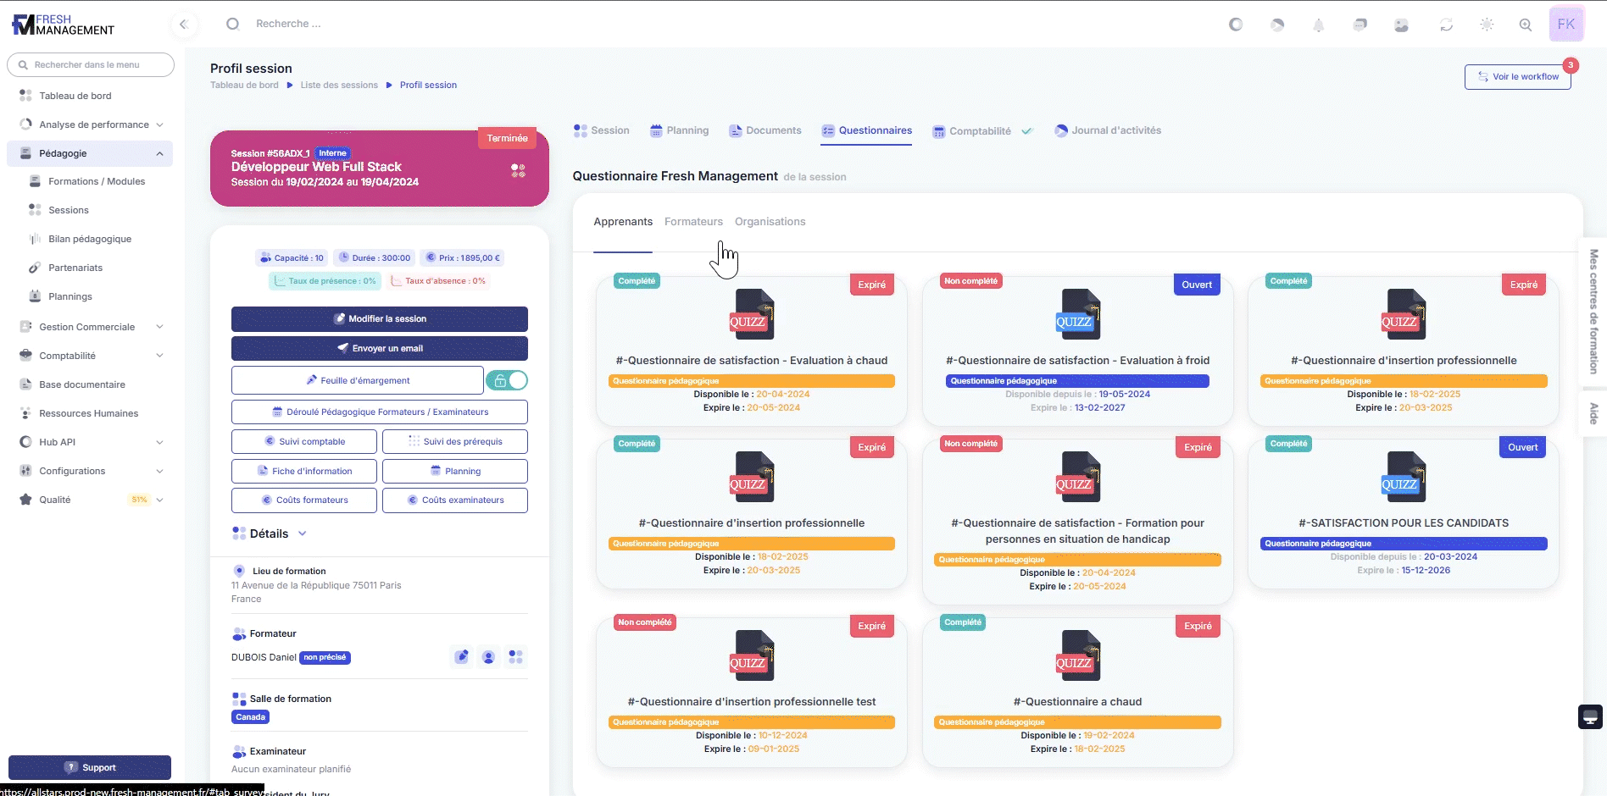Image resolution: width=1607 pixels, height=796 pixels.
Task: Click the image gallery icon in header
Action: point(1401,25)
